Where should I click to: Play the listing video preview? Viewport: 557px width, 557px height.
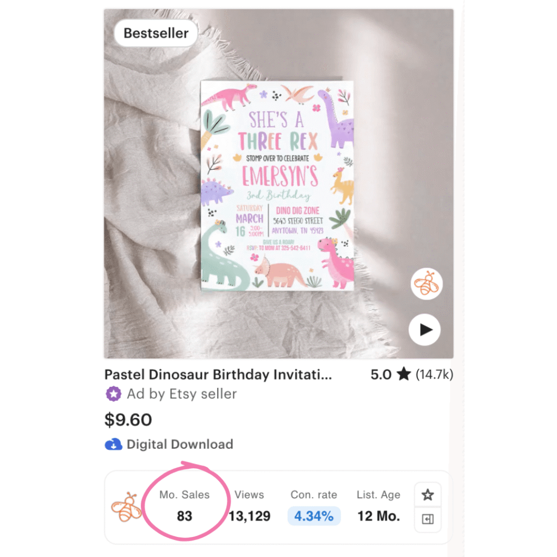coord(424,330)
